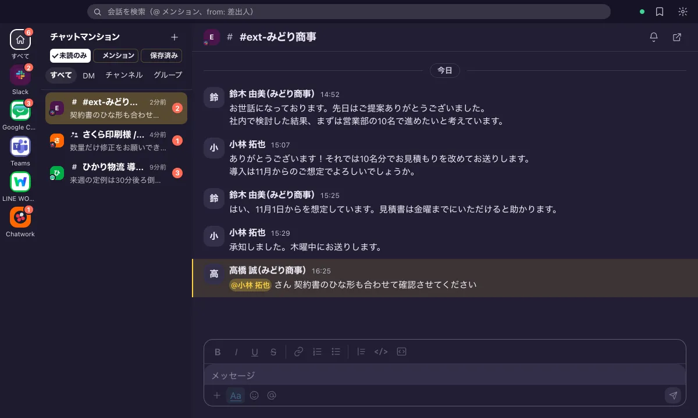Click the #ext-みどり商事 channel header title
Viewport: 698px width, 418px height.
coord(278,37)
